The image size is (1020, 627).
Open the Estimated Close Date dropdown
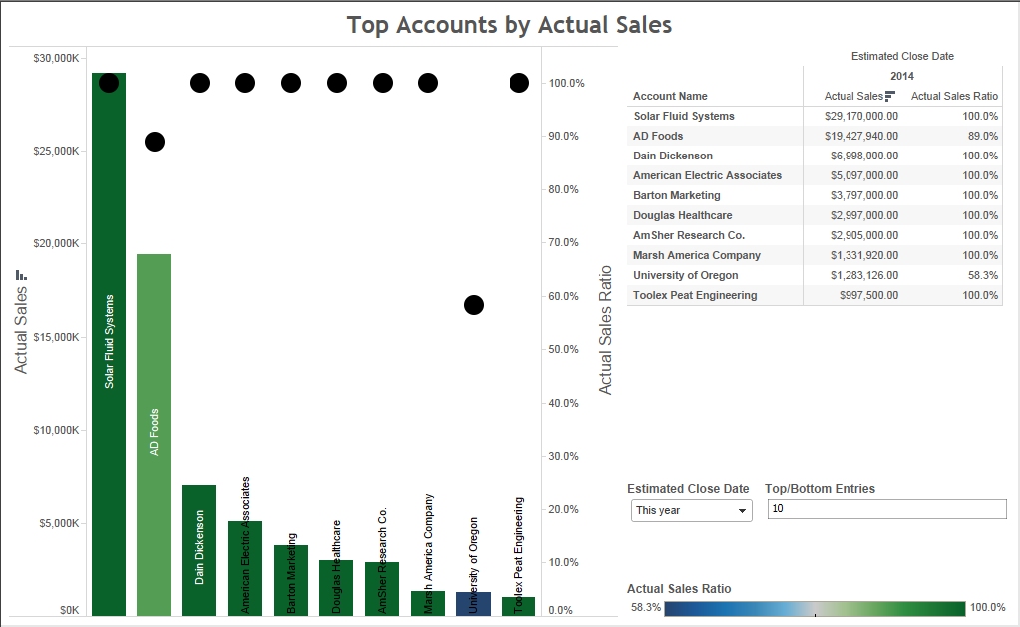(692, 510)
